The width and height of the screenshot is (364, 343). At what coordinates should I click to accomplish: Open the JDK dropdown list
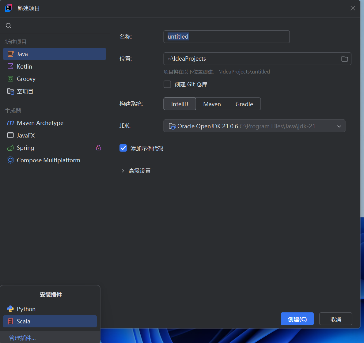[254, 126]
